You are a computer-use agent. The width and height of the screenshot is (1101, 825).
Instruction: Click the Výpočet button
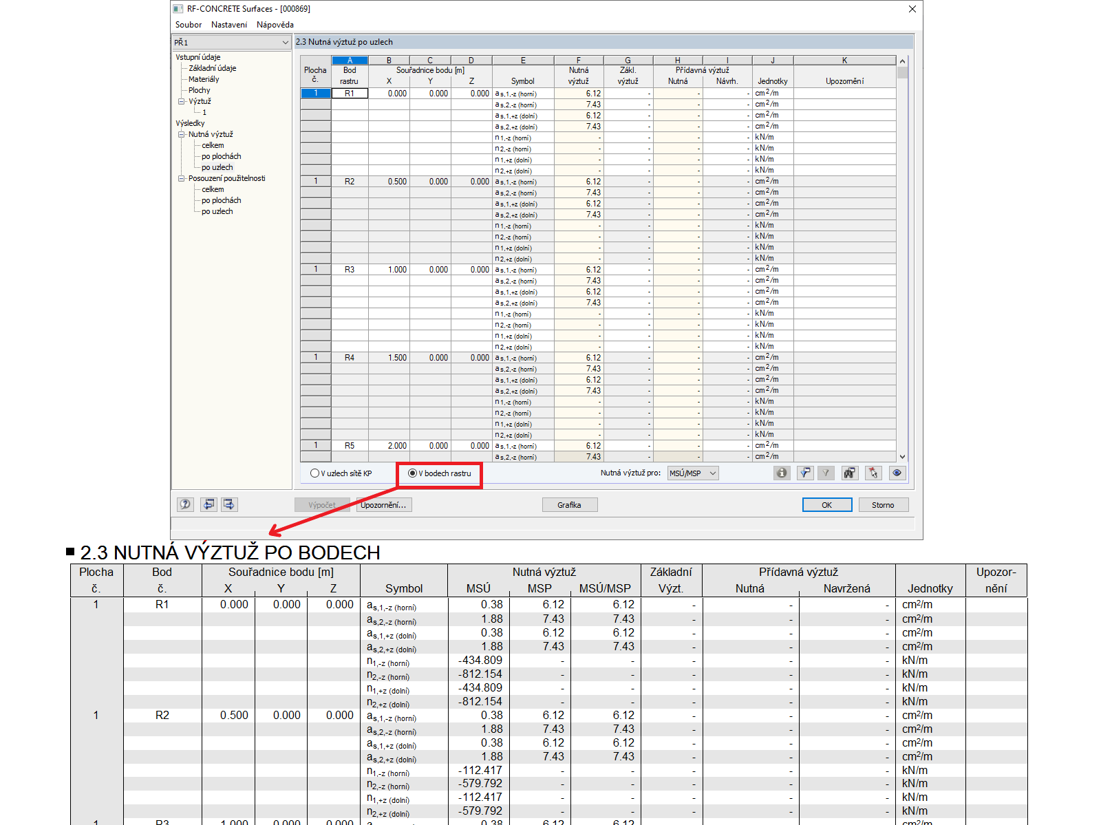pyautogui.click(x=322, y=505)
